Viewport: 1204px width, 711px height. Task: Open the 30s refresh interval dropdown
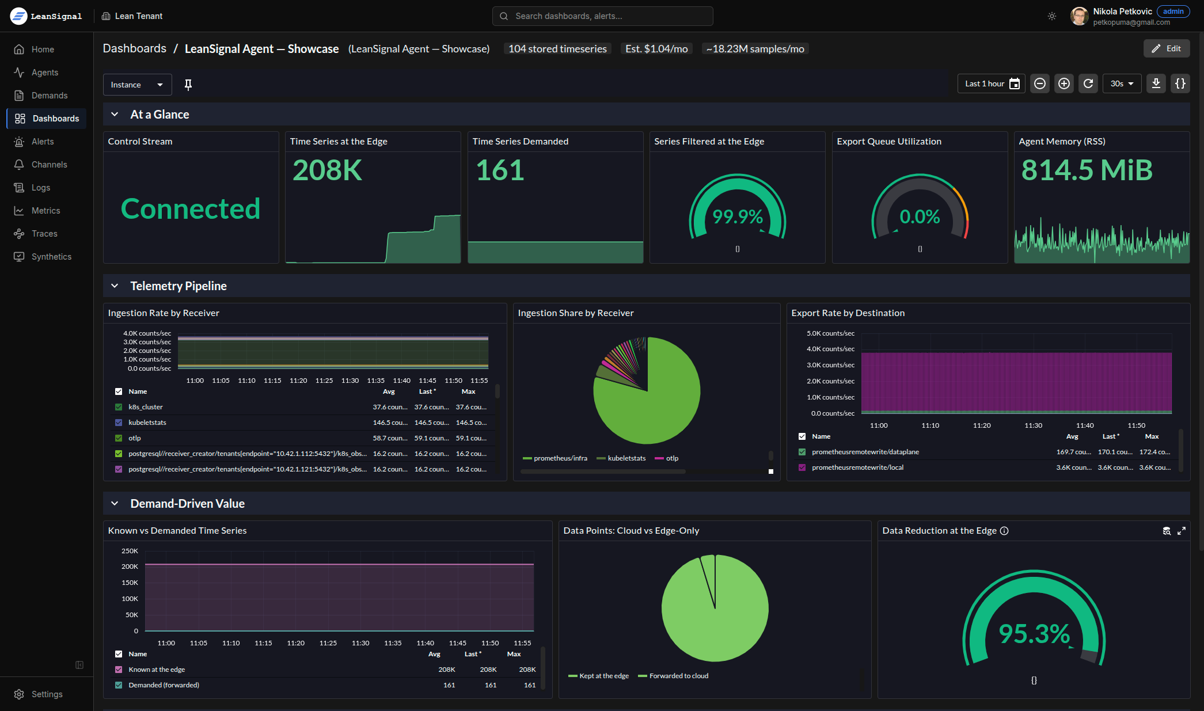point(1122,83)
